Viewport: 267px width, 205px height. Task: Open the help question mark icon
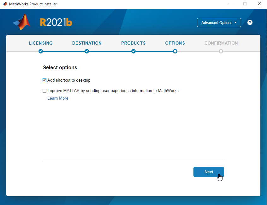coord(250,22)
